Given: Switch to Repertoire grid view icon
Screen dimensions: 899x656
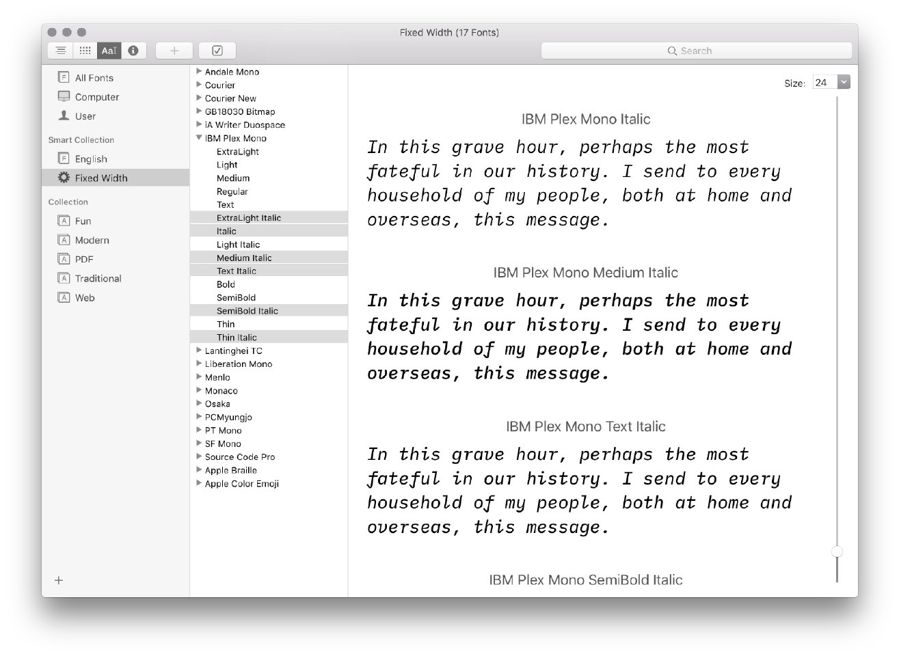Looking at the screenshot, I should point(85,51).
